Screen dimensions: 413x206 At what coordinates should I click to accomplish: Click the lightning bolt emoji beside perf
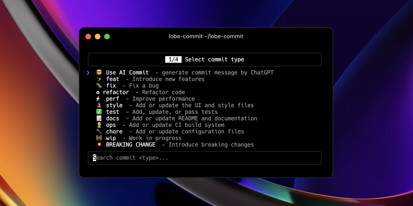pyautogui.click(x=98, y=99)
